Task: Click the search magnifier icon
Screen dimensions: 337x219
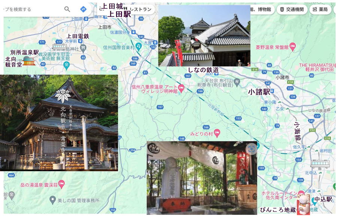Action: tap(67, 9)
